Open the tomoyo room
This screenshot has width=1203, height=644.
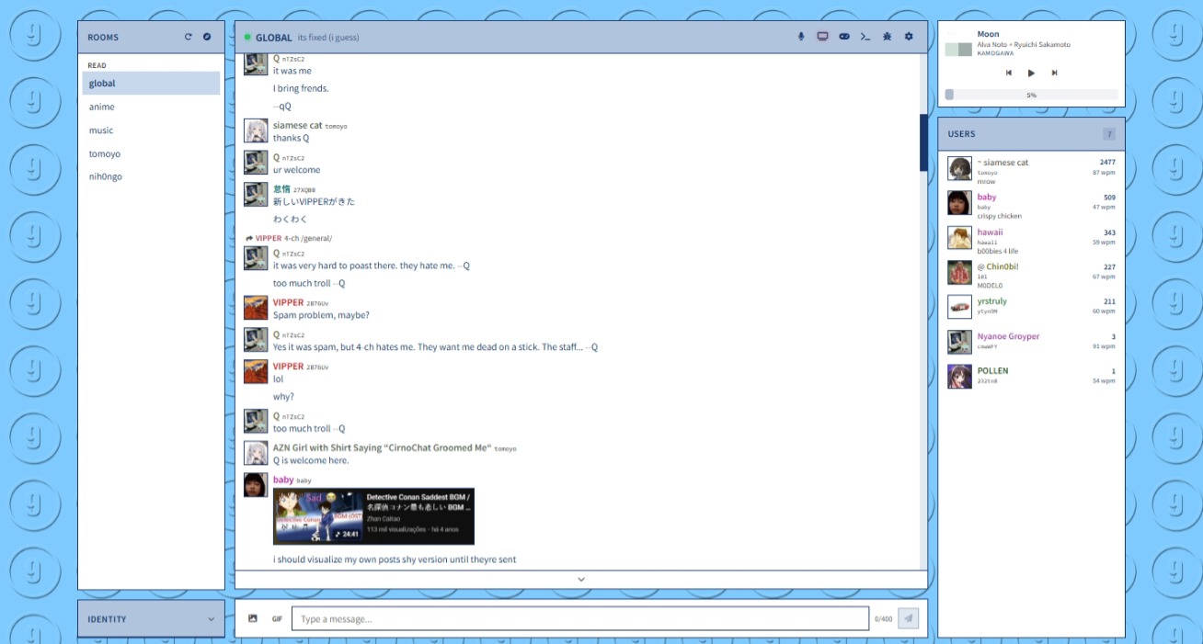point(105,154)
